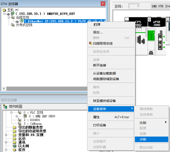
Task: Select the BME XBP 0800 rack icon
Action: coord(25,116)
